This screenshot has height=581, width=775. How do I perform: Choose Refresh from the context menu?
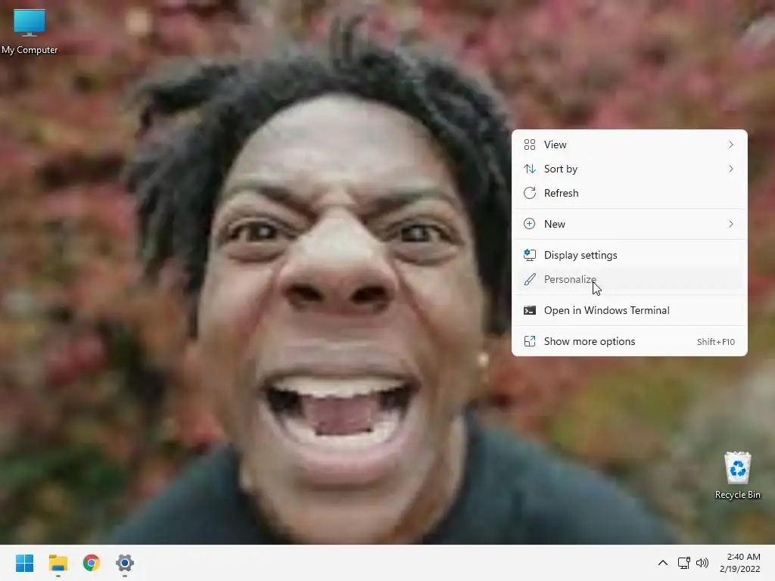pos(629,193)
